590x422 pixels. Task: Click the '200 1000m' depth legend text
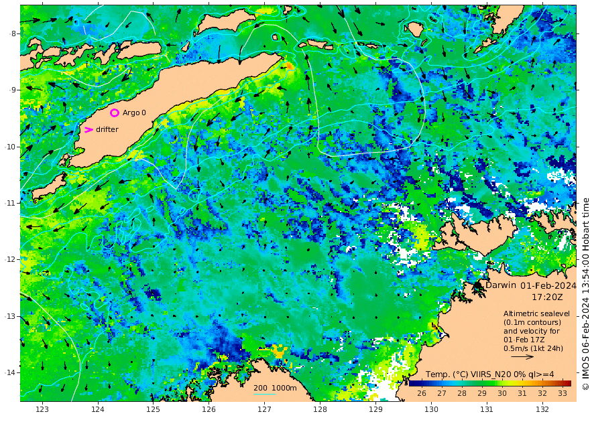point(275,388)
